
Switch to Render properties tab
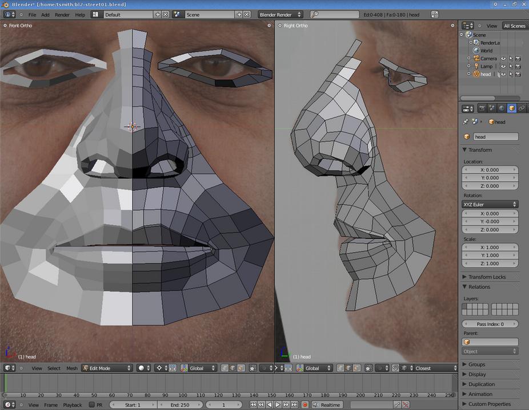tap(483, 108)
